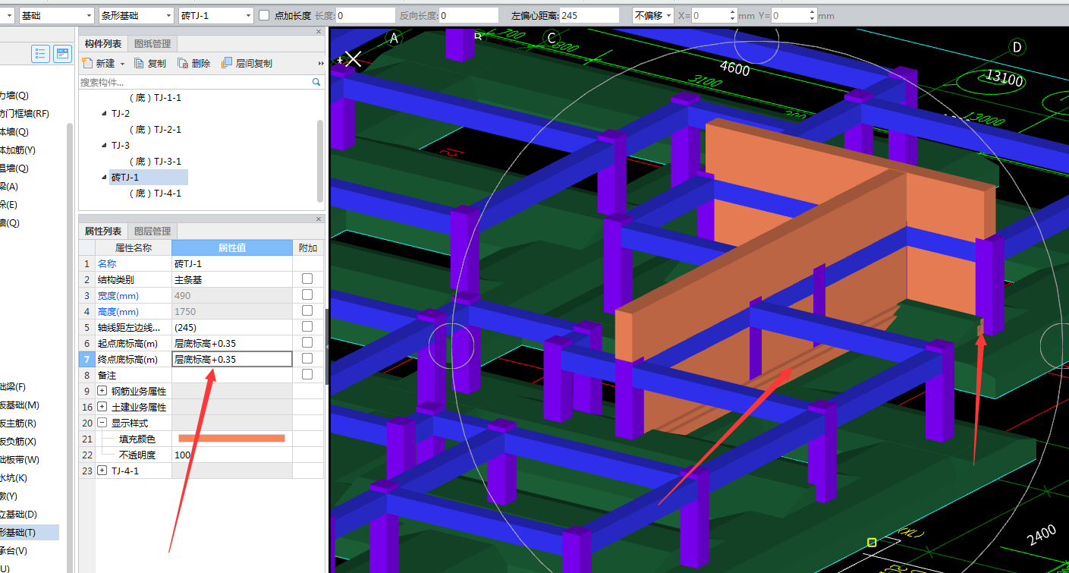Click the 长度 input field
This screenshot has height=573, width=1069.
(365, 16)
